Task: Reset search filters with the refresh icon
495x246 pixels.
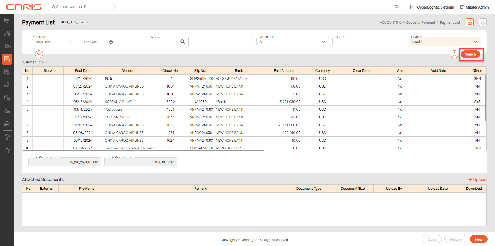Action: (454, 54)
